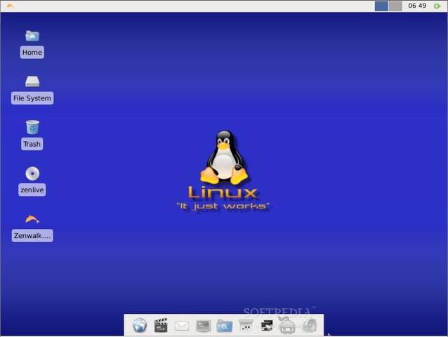448x337 pixels.
Task: Launch the media player clapperboard icon
Action: [161, 325]
